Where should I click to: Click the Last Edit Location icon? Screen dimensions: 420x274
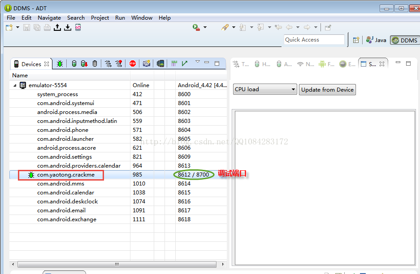pos(278,27)
